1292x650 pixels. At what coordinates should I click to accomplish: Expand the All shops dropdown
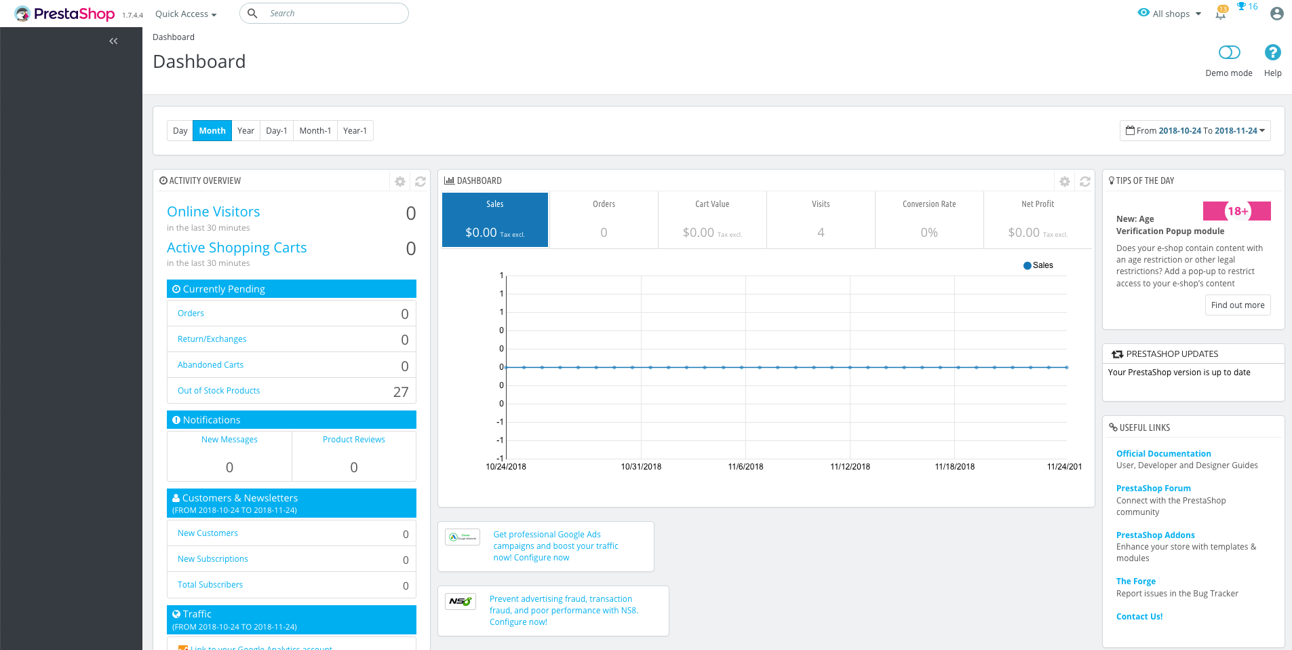coord(1170,14)
